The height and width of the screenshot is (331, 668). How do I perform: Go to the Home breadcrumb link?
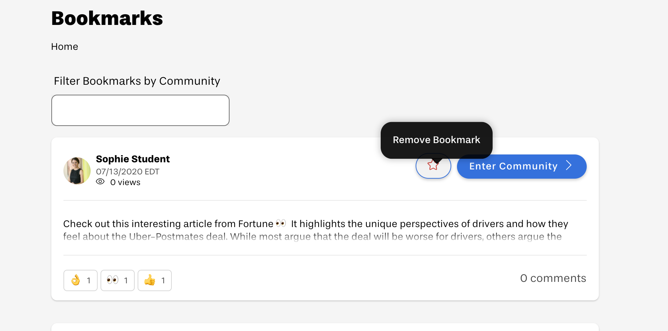[65, 47]
